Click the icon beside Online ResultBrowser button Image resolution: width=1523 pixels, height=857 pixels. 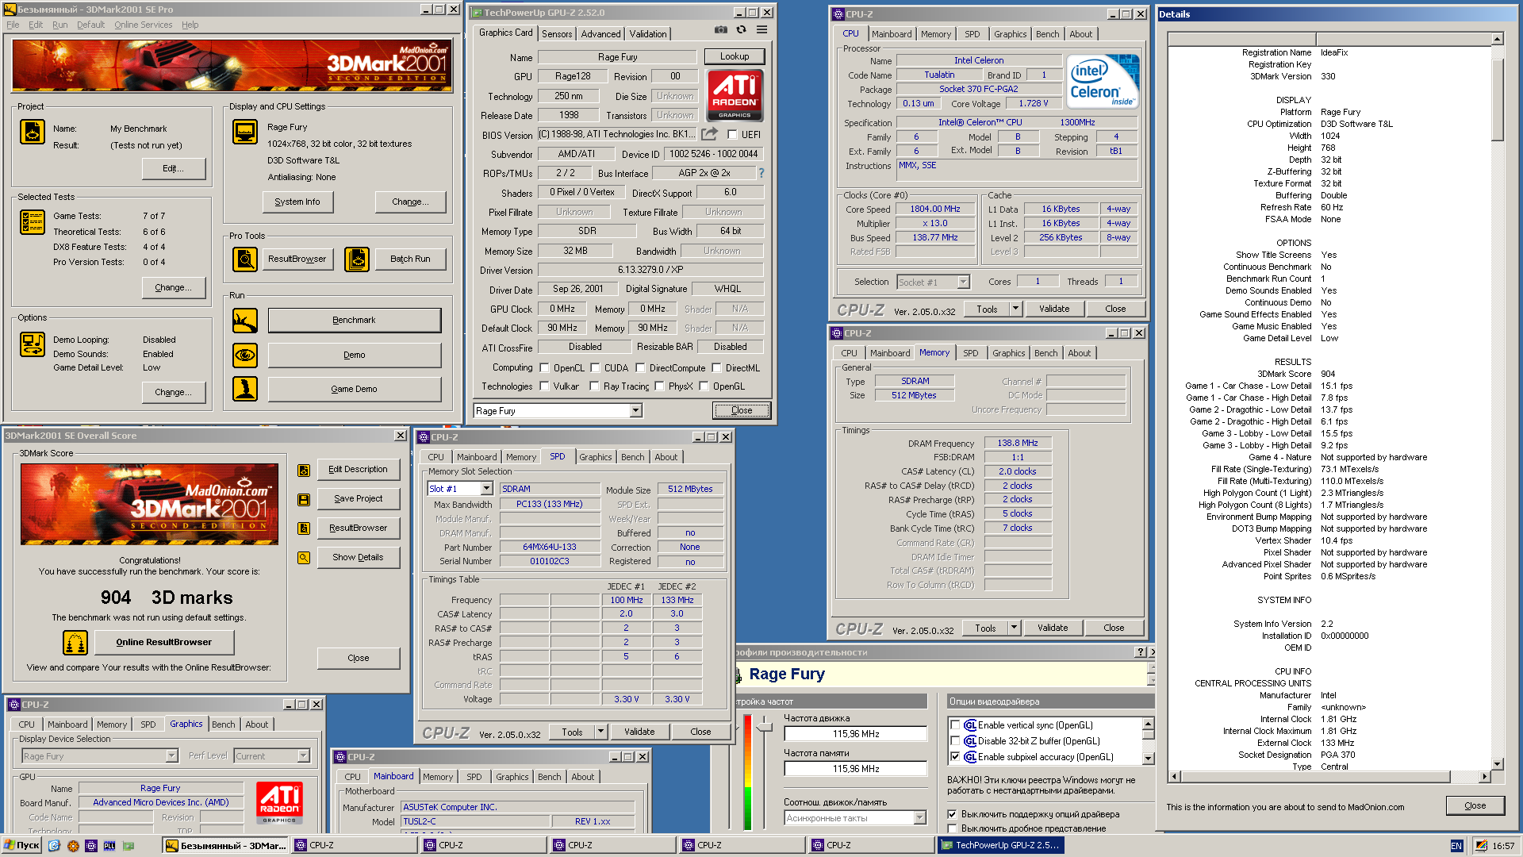click(75, 642)
